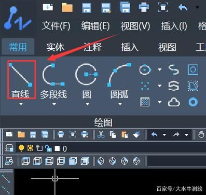Click Print icon in top quick bar
Screen dimensions: 206x195
coord(144,8)
